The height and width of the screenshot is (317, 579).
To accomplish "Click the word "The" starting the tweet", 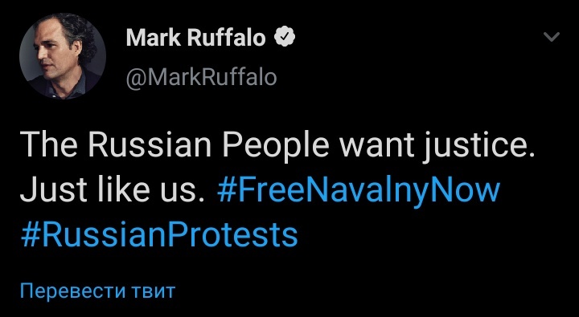I will 48,145.
